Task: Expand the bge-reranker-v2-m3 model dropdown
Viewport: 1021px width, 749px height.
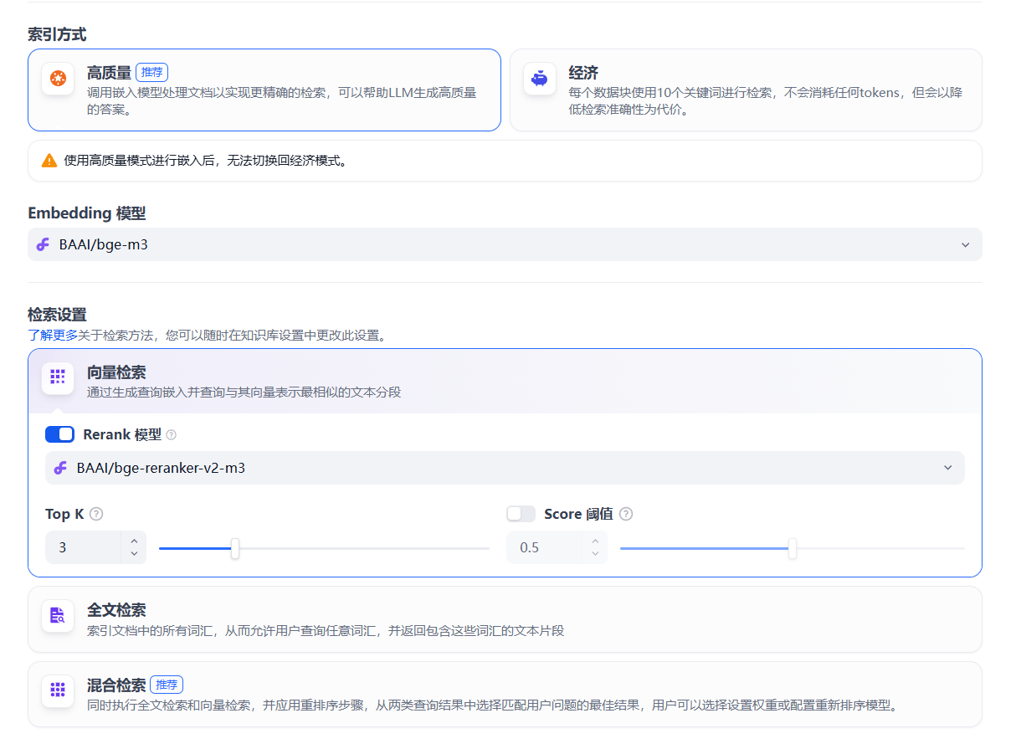Action: click(x=504, y=468)
